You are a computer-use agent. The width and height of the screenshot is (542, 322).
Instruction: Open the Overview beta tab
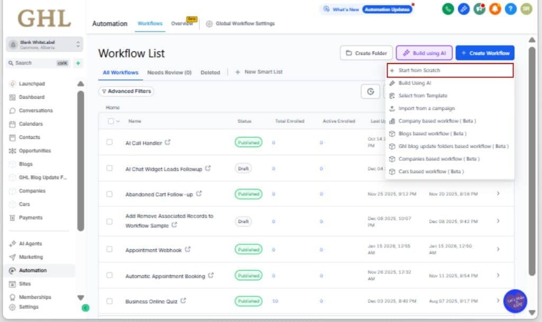183,23
